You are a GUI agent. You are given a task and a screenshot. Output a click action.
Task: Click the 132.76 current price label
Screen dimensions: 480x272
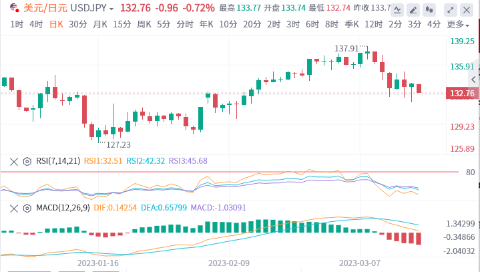coord(462,93)
